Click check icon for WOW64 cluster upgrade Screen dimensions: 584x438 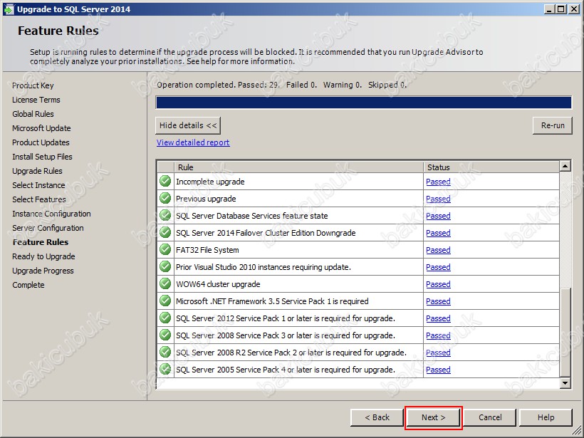pos(165,284)
